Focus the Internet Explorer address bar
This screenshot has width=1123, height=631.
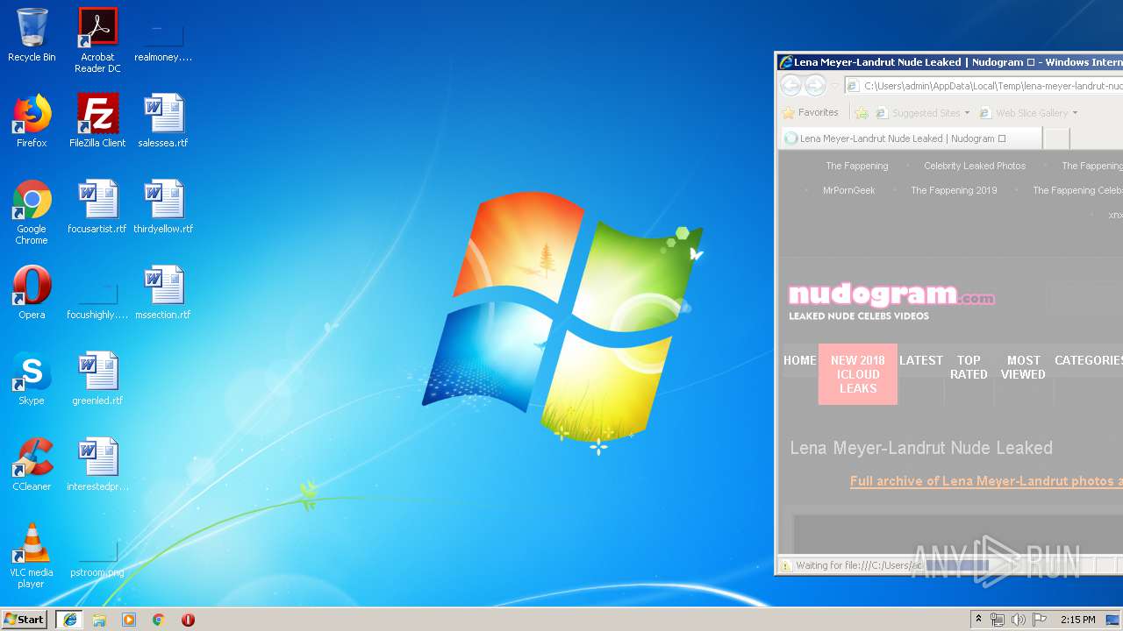[984, 86]
